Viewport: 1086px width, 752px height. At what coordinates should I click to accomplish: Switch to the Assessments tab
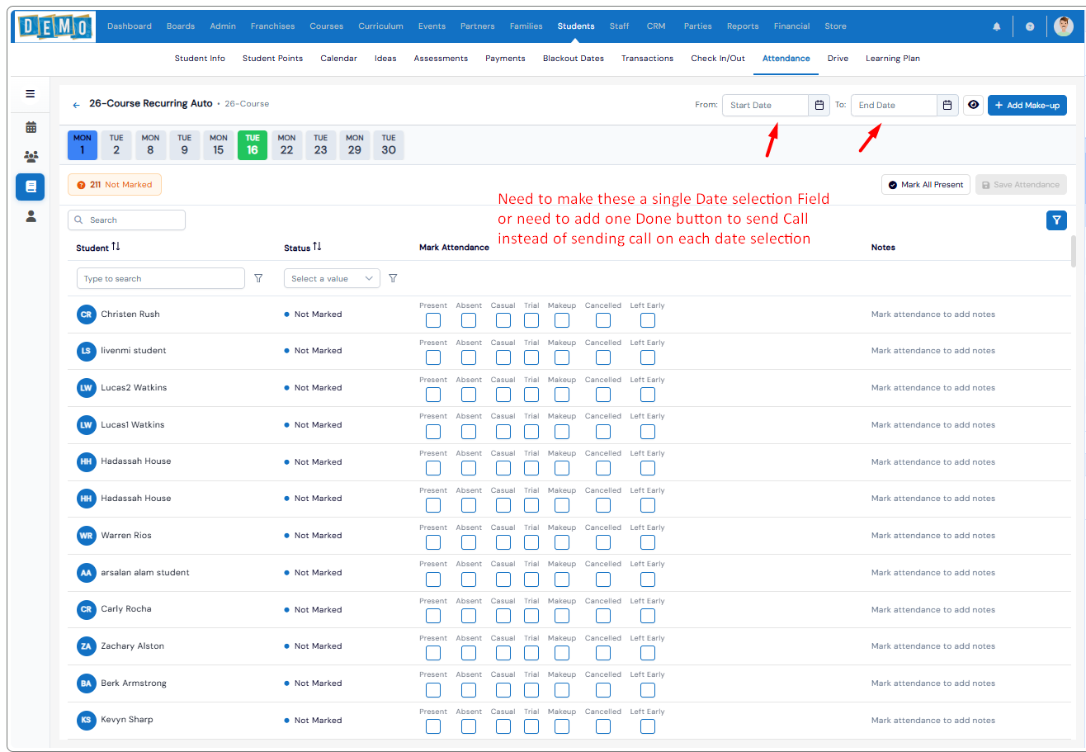click(x=441, y=59)
